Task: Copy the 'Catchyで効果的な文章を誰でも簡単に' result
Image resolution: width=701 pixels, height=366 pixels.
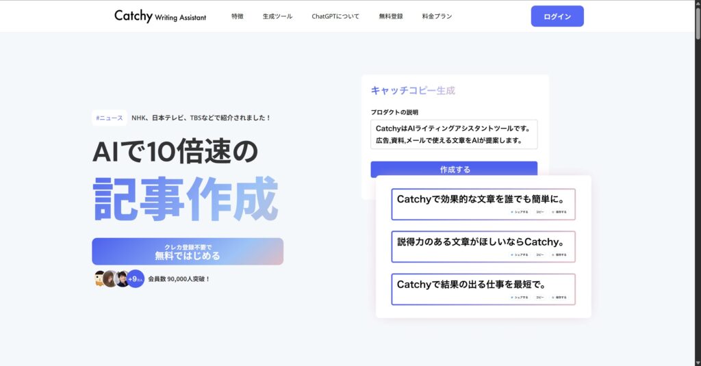Action: 540,212
